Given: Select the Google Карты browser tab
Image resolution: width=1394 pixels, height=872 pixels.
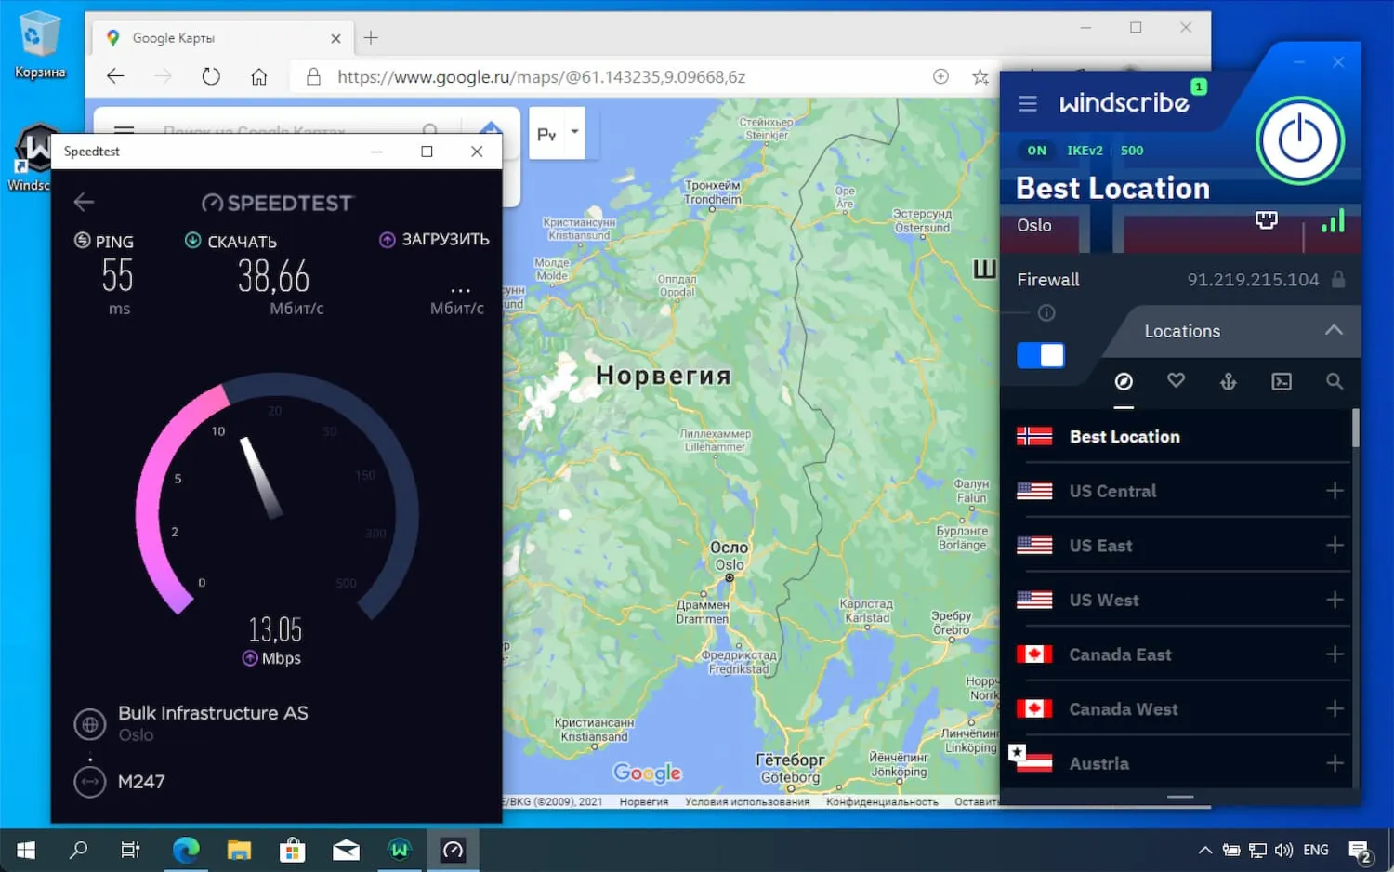Looking at the screenshot, I should point(221,38).
